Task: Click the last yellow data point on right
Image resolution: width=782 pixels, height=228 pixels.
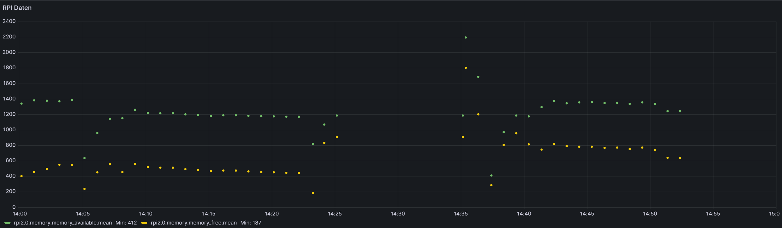Action: [x=680, y=158]
